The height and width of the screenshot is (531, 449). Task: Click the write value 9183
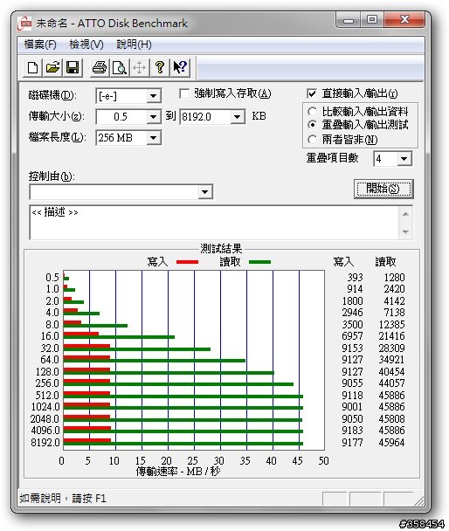point(352,431)
